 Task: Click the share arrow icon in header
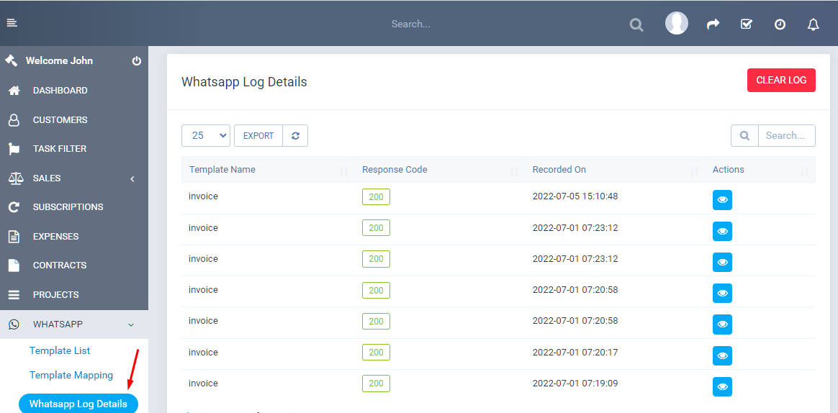[713, 24]
